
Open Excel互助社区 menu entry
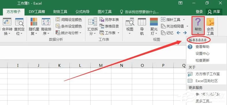click(206, 81)
